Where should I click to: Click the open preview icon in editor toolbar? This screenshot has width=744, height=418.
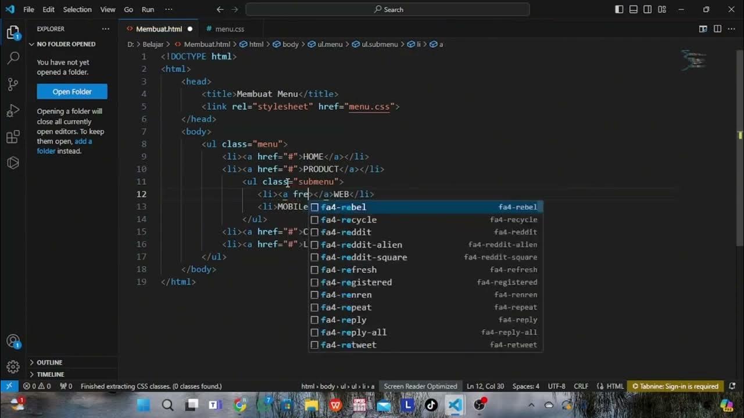tap(703, 28)
